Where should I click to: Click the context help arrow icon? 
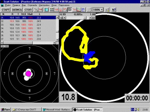114,10
